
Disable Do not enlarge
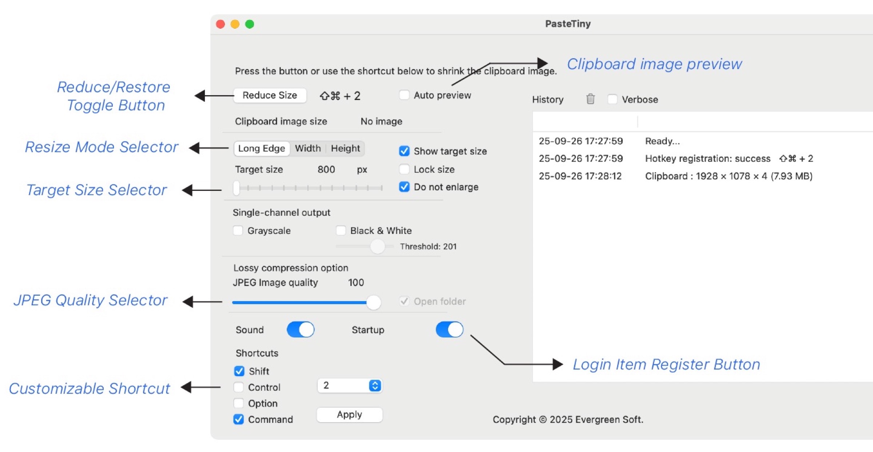coord(404,187)
